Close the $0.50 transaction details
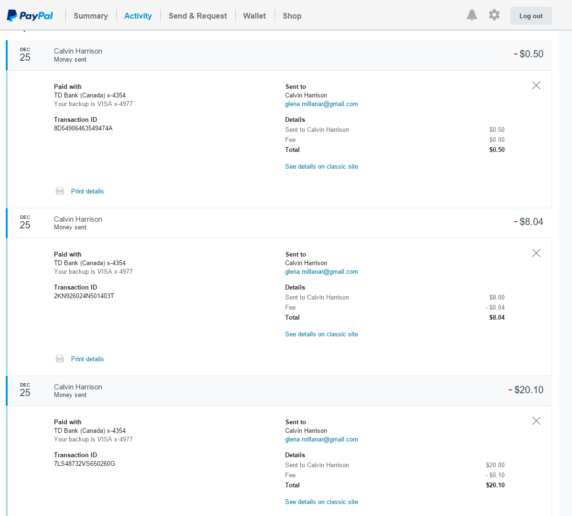This screenshot has height=516, width=572. click(536, 86)
